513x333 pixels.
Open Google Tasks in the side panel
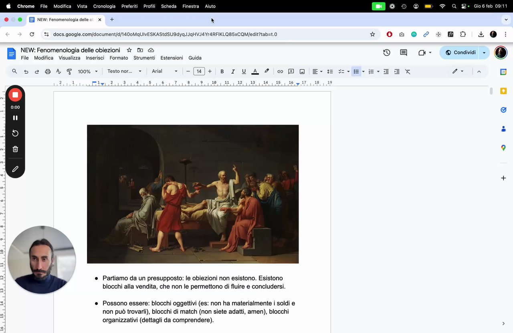click(503, 110)
